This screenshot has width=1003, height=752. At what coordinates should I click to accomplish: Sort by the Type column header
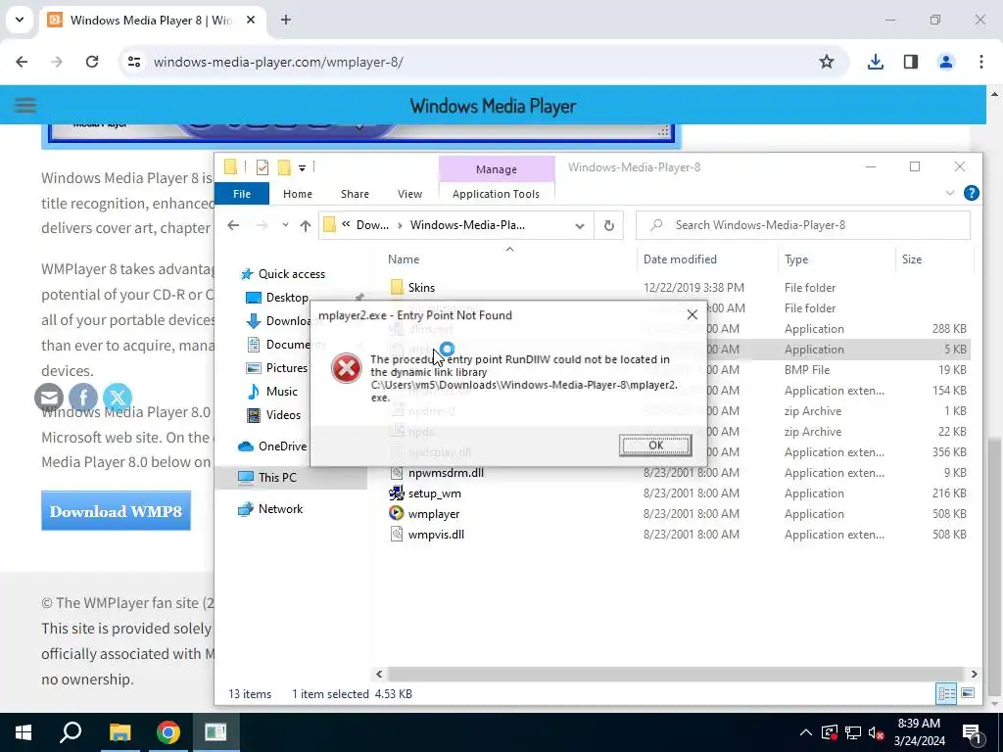point(796,258)
